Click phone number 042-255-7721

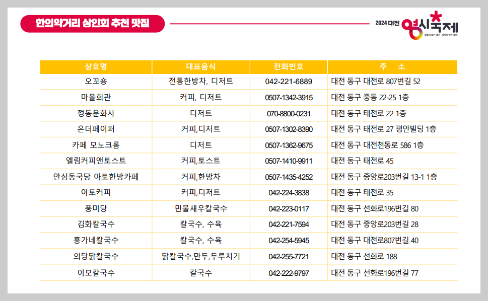pyautogui.click(x=289, y=257)
